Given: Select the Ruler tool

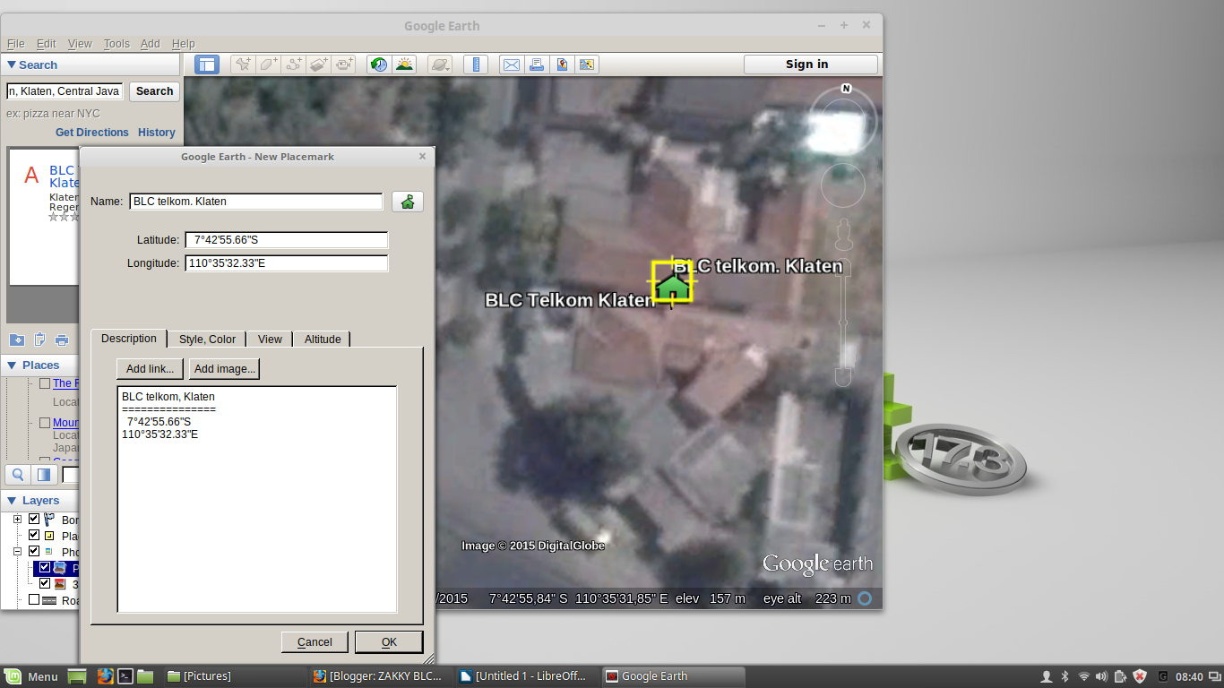Looking at the screenshot, I should click(x=476, y=64).
